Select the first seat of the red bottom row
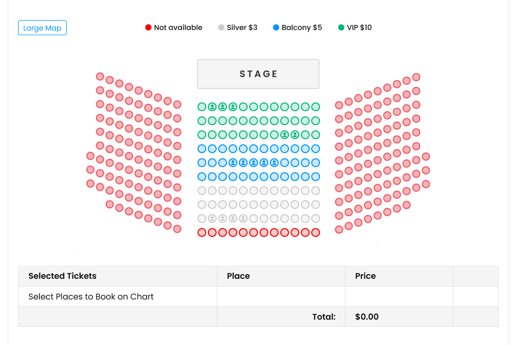517x345 pixels. click(202, 232)
